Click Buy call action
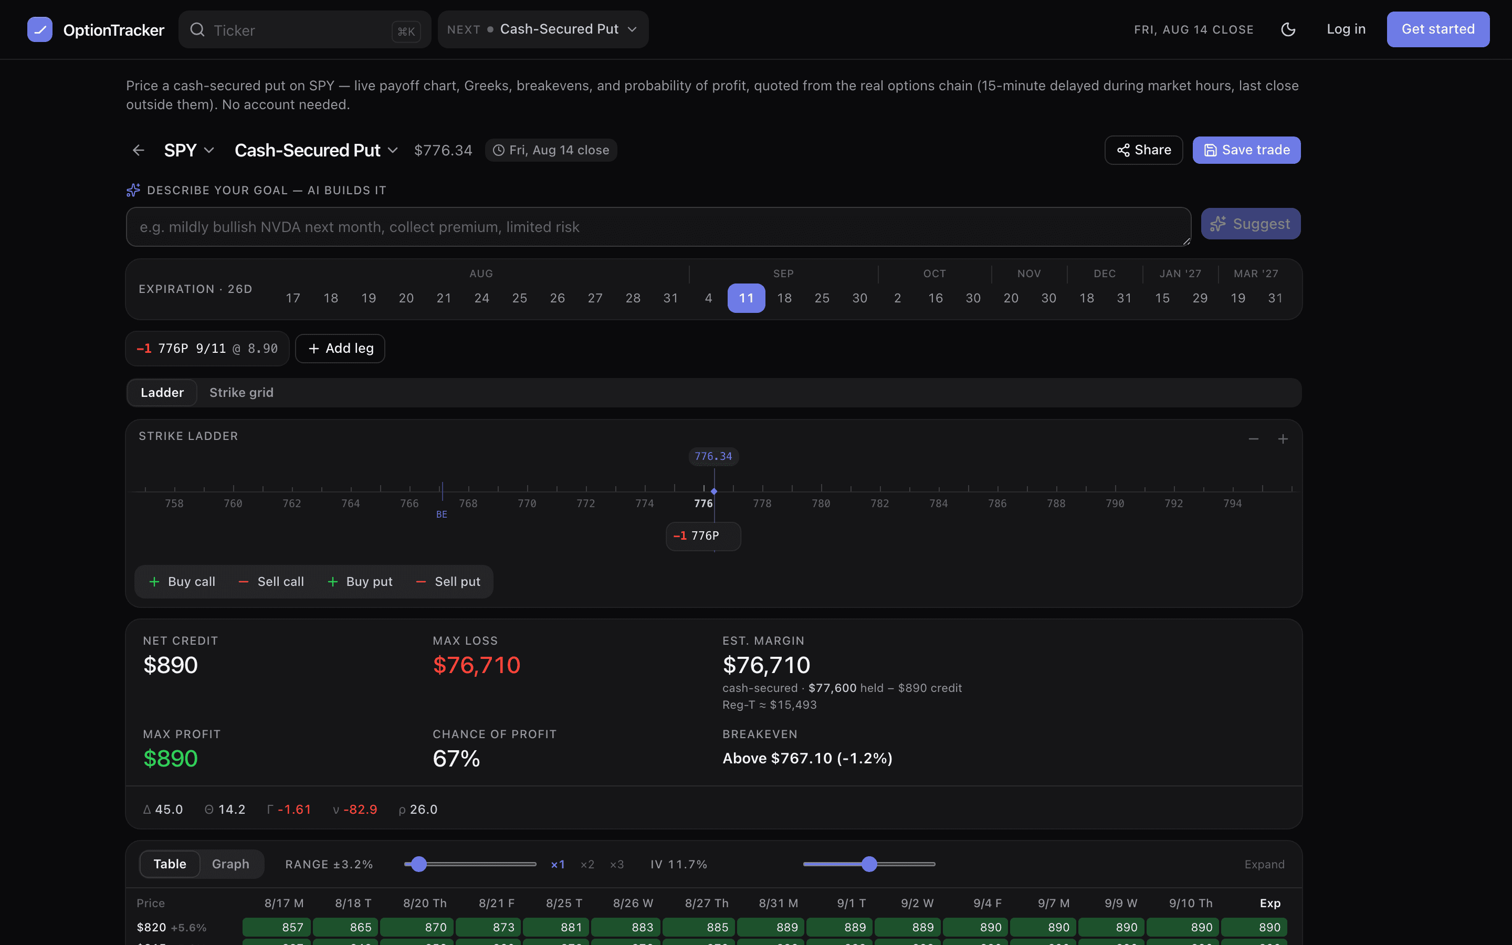Screen dimensions: 1512x945 [x=182, y=581]
